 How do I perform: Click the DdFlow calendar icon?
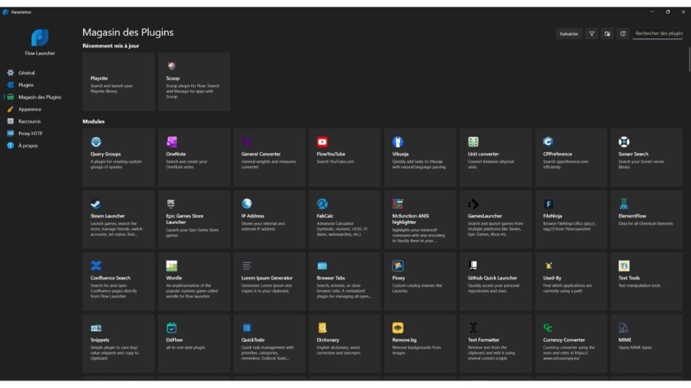pyautogui.click(x=171, y=328)
